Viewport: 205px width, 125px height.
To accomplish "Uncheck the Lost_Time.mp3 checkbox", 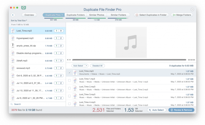I will click(69, 72).
